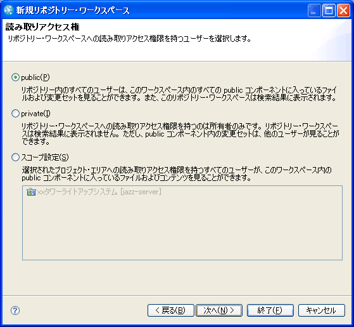Click the project area icon beside ××タワーライトアップシステム
354x327 pixels.
[31, 192]
